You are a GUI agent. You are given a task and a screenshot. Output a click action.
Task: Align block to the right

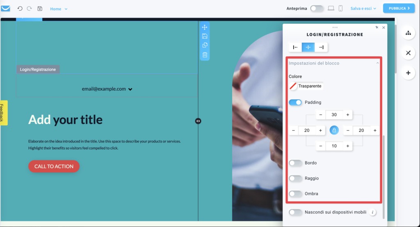321,48
